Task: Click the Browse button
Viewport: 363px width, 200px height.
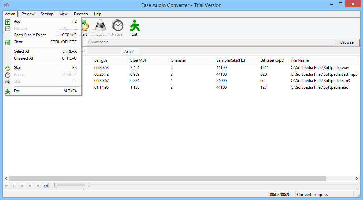Action: pos(347,42)
